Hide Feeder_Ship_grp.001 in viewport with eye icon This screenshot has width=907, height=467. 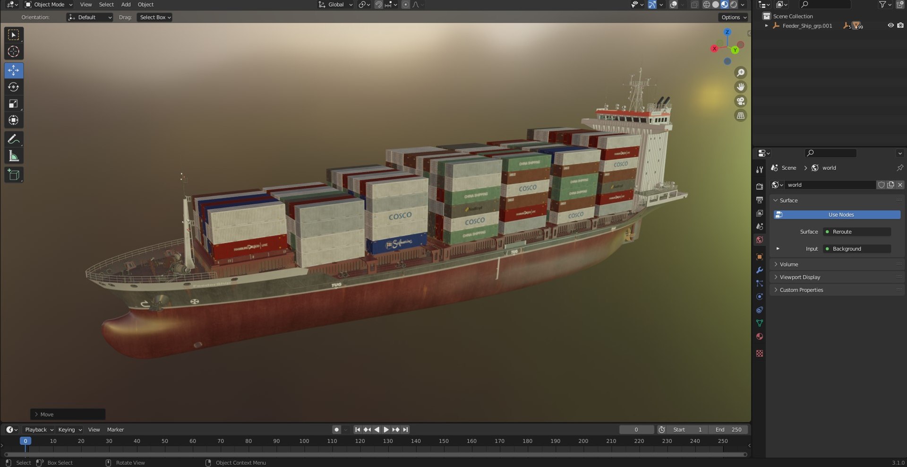(890, 26)
